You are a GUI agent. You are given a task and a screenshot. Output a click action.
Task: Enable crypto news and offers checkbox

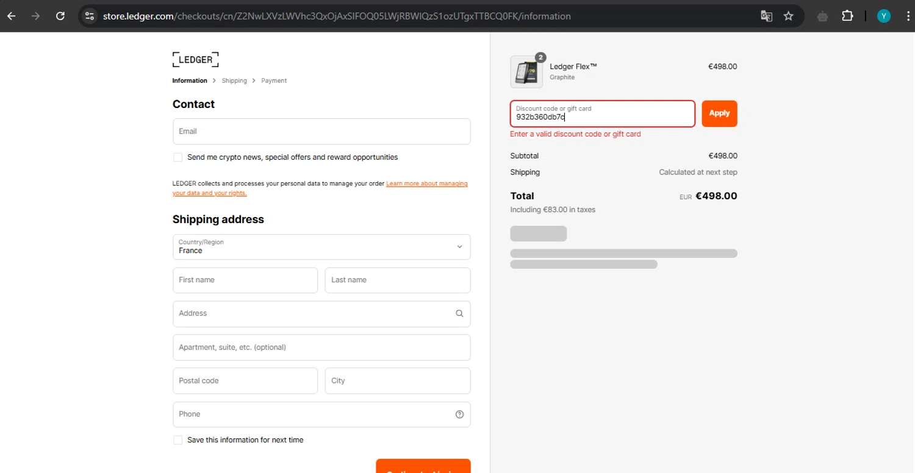178,157
